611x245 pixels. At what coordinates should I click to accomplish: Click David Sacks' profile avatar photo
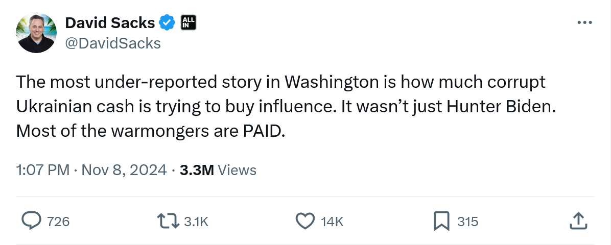tap(36, 33)
